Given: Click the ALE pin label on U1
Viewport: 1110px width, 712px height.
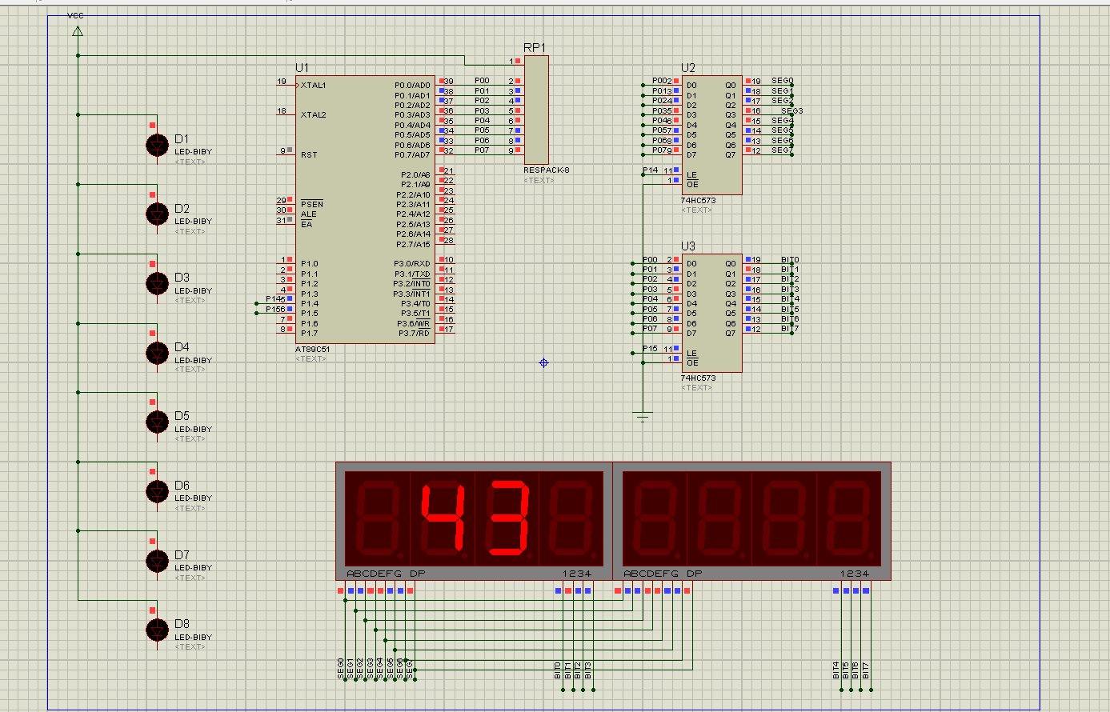Looking at the screenshot, I should point(308,214).
